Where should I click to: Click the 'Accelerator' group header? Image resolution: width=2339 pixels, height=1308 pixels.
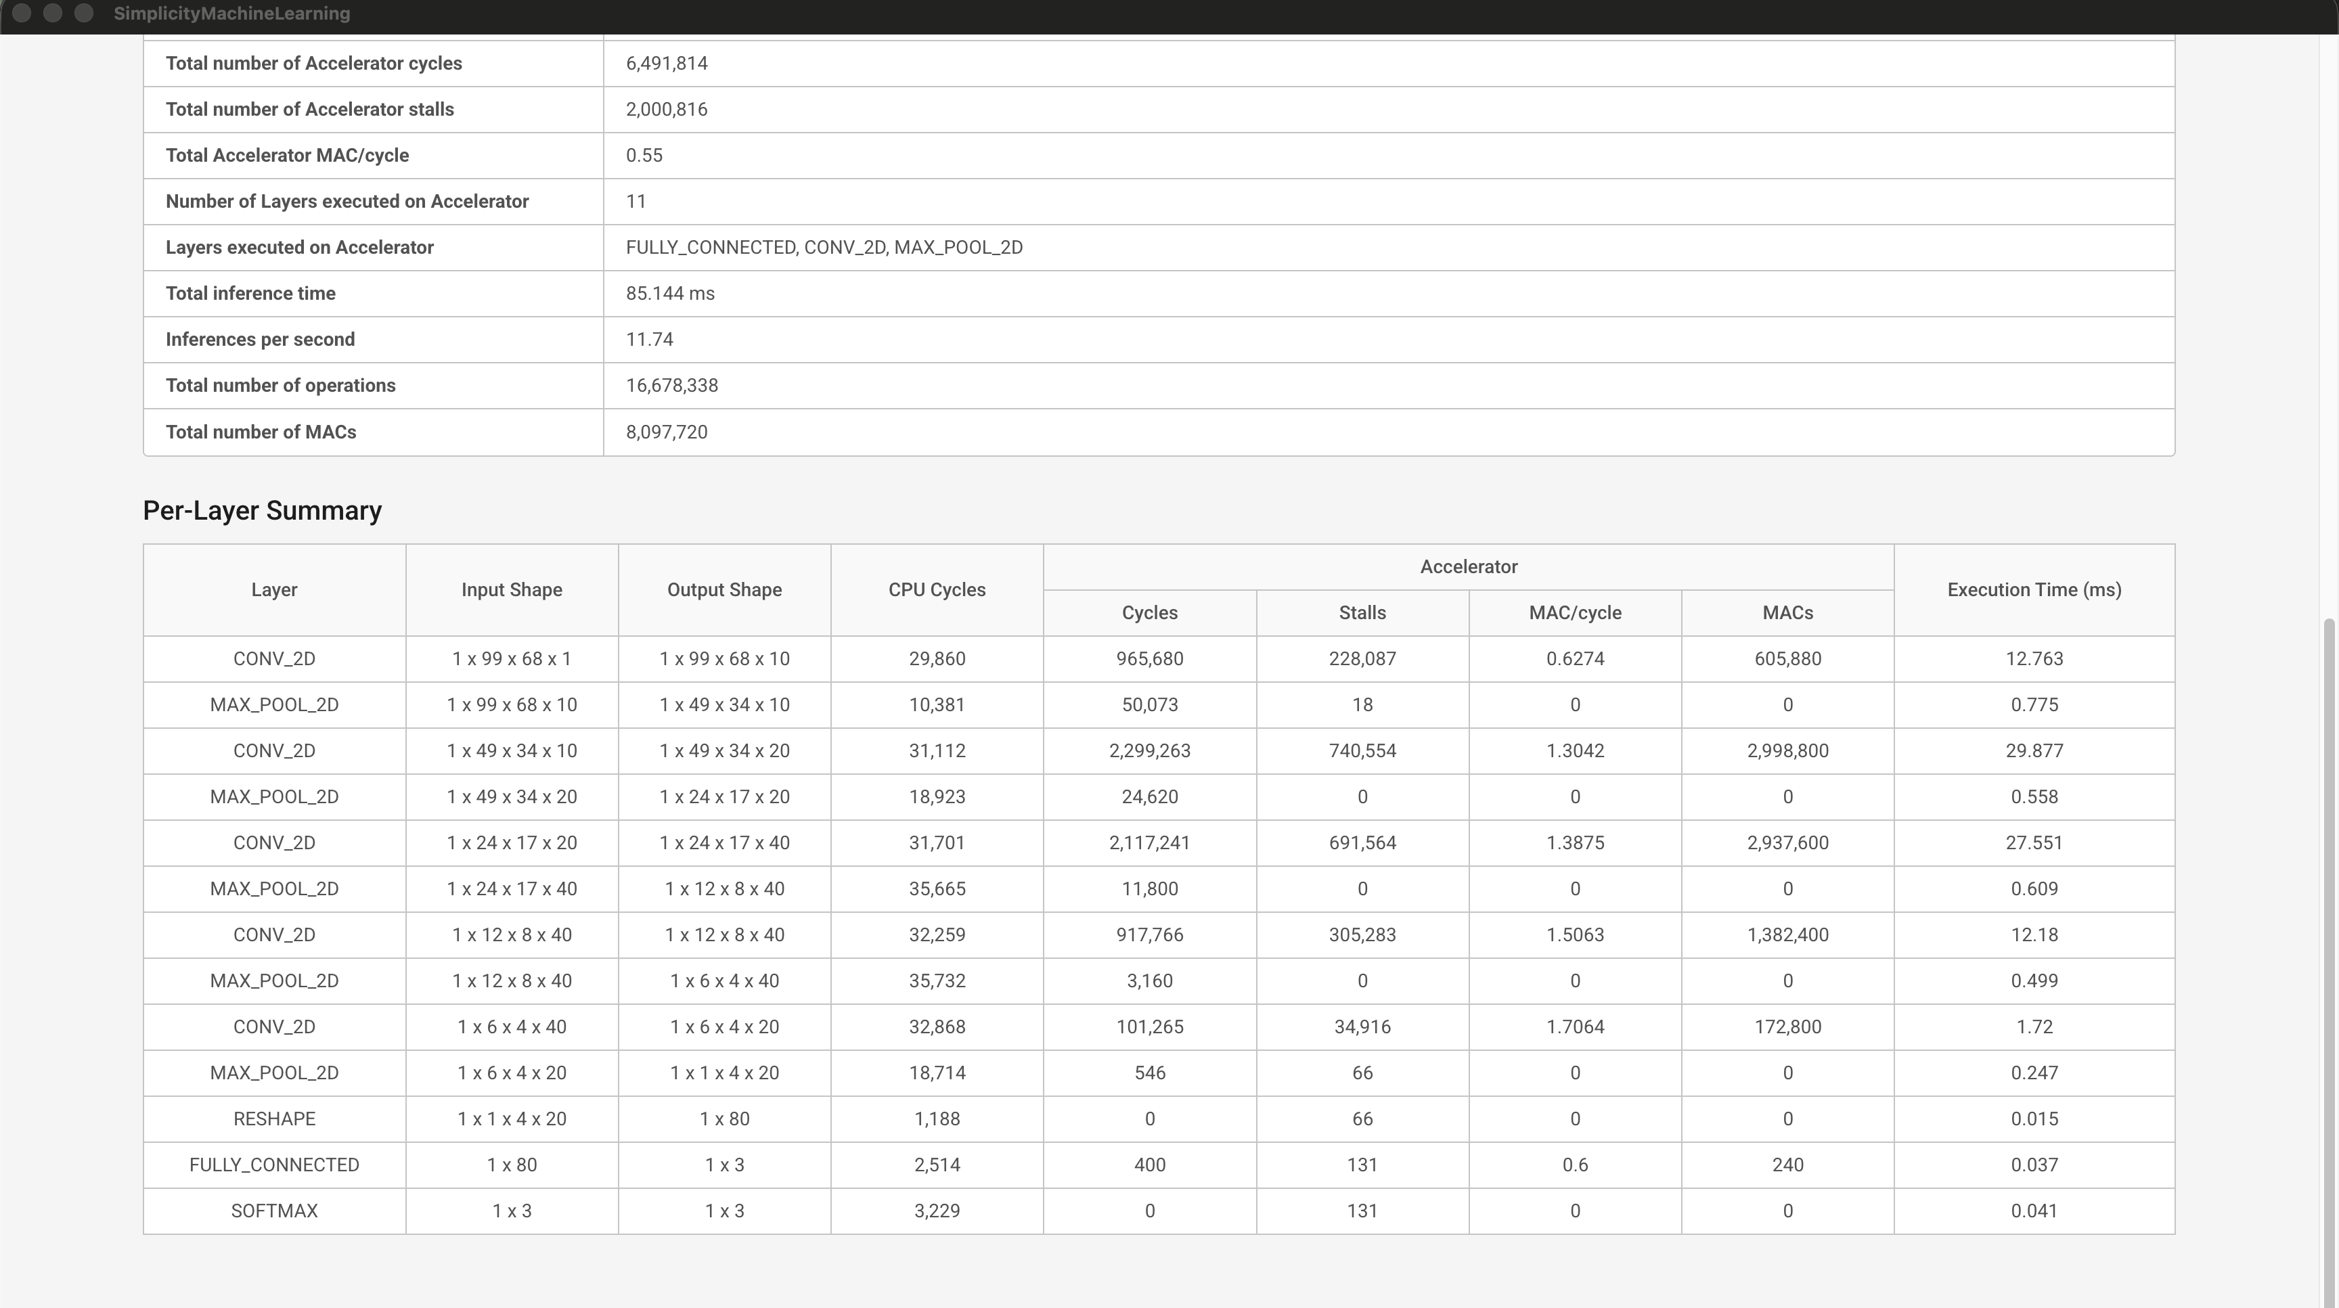(1468, 567)
